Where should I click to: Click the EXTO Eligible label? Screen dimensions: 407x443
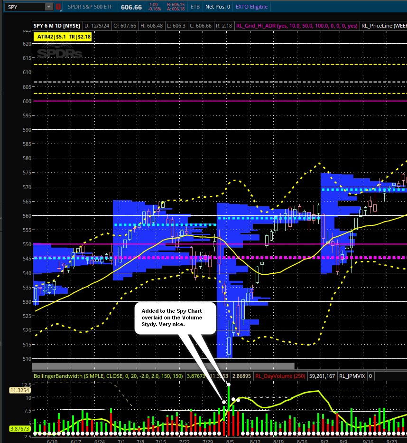[251, 7]
